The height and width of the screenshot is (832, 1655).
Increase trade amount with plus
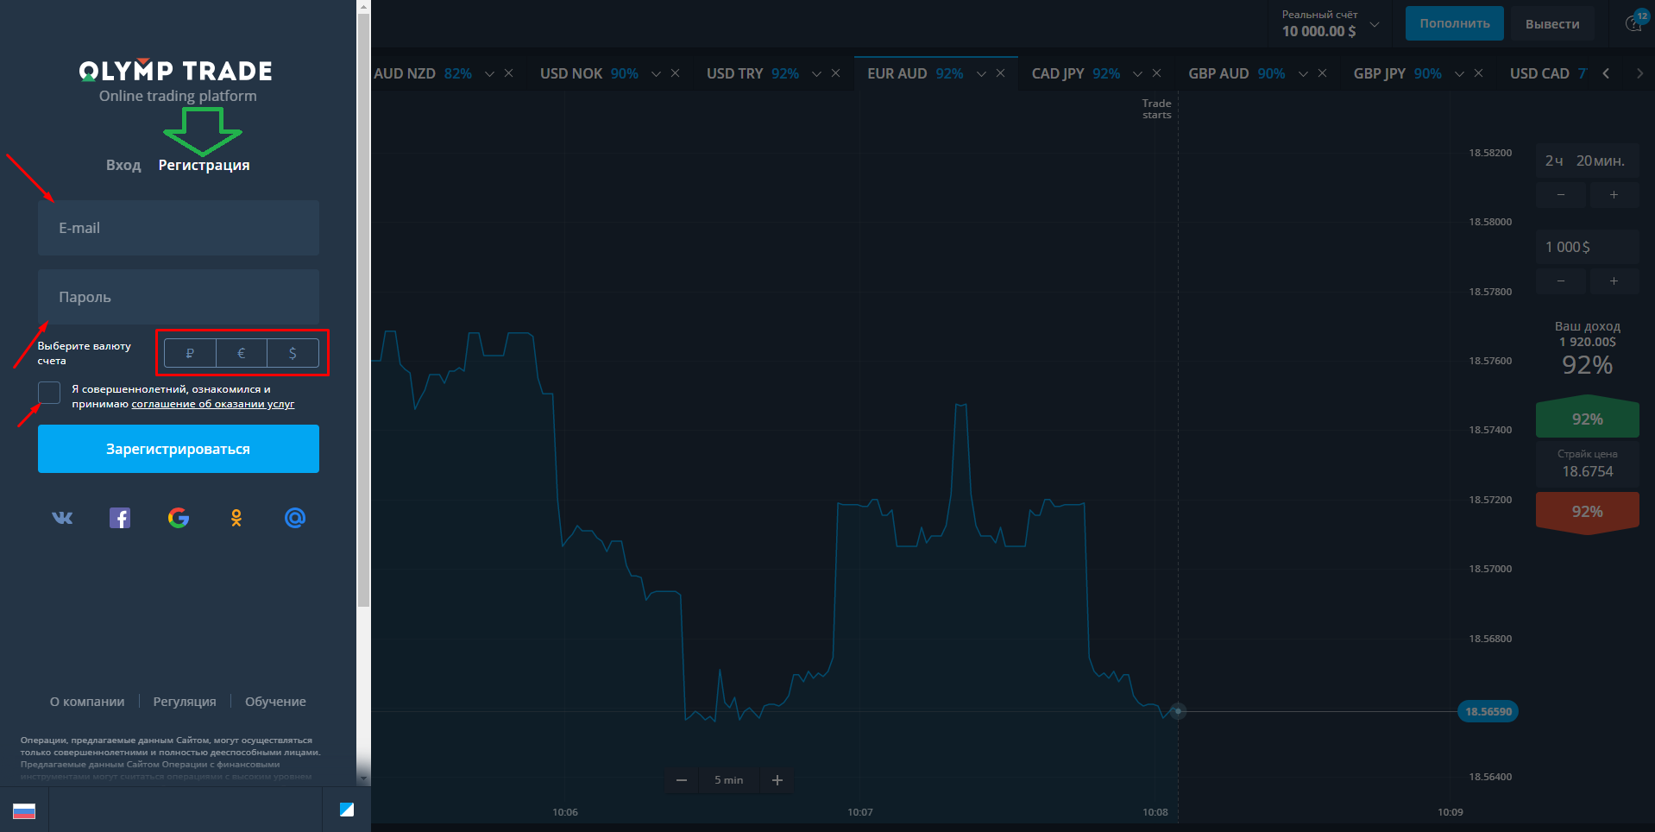coord(1614,281)
